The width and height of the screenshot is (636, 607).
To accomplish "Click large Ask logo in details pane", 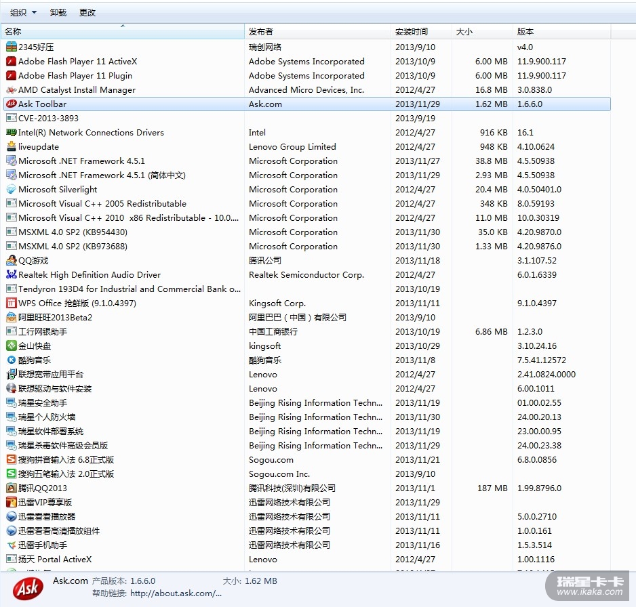I will tap(28, 588).
